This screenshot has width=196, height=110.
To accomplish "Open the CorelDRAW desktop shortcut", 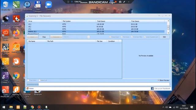I will 16,6.
